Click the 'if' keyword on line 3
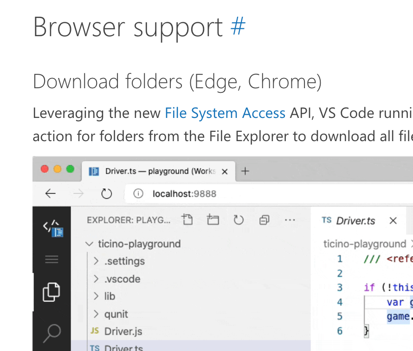This screenshot has height=351, width=413. click(369, 287)
